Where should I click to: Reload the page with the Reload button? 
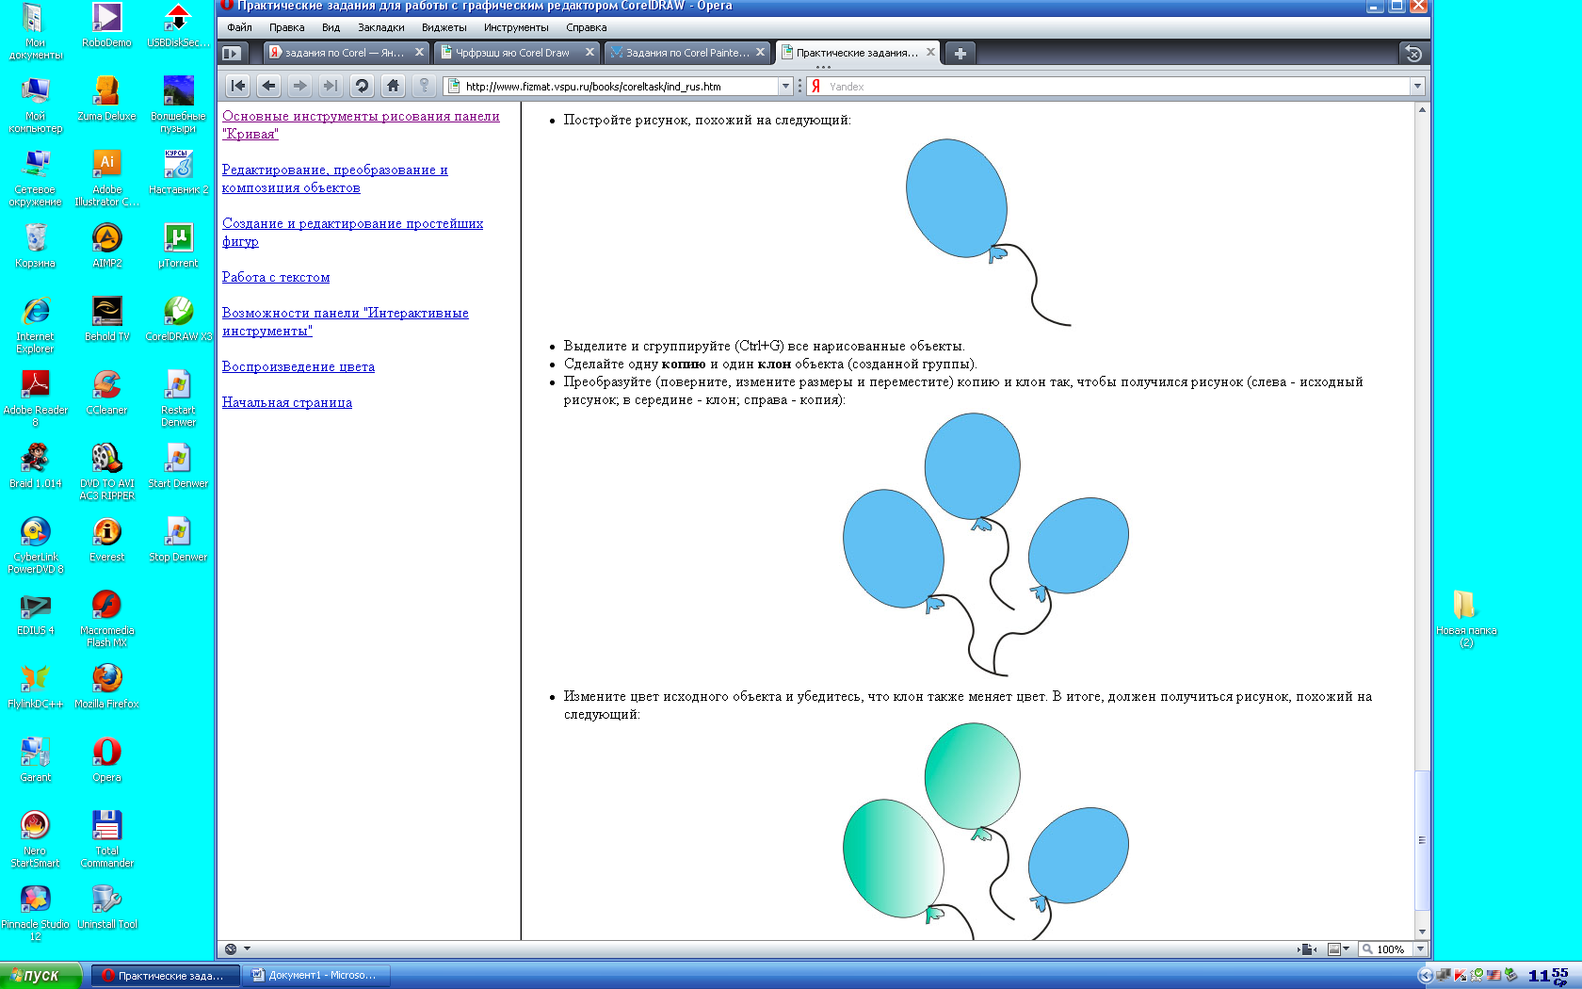[x=362, y=86]
